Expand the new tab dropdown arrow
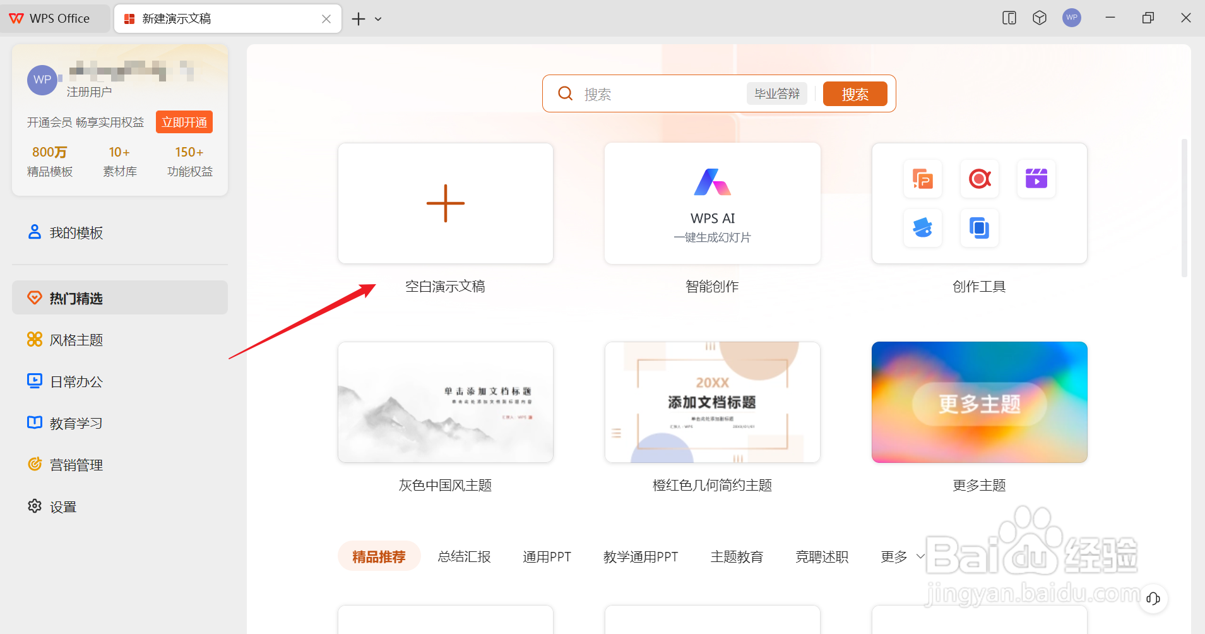 378,19
